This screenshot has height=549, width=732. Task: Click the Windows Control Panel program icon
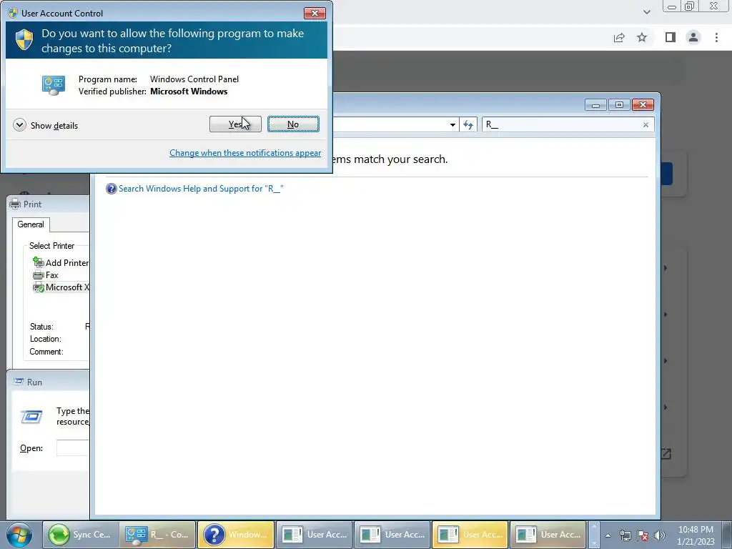click(53, 86)
